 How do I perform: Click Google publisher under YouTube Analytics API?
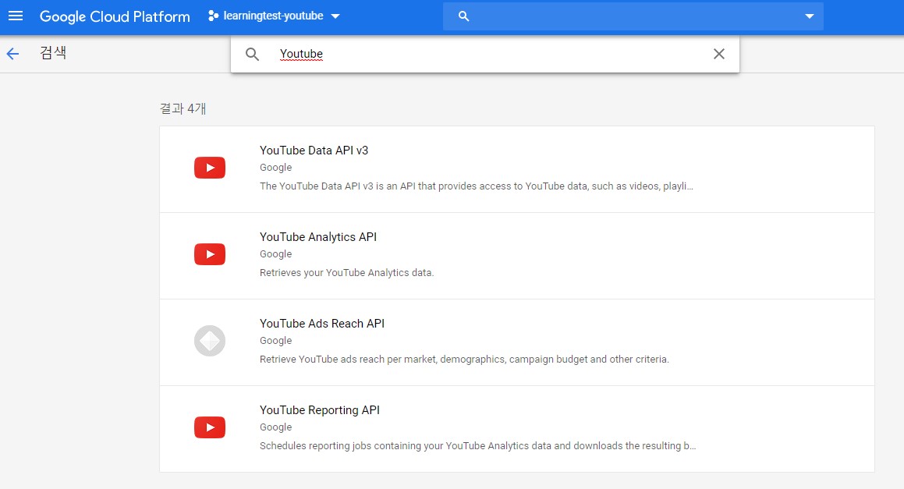tap(275, 253)
